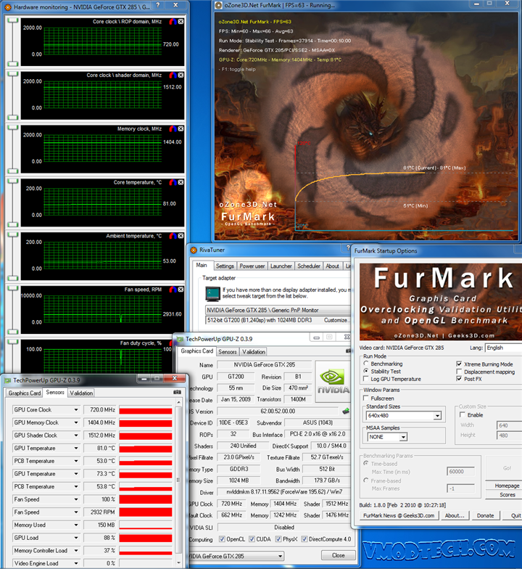Screen dimensions: 522x569
Task: Click magnet icon on Fan speed RPM graph
Action: [173, 290]
